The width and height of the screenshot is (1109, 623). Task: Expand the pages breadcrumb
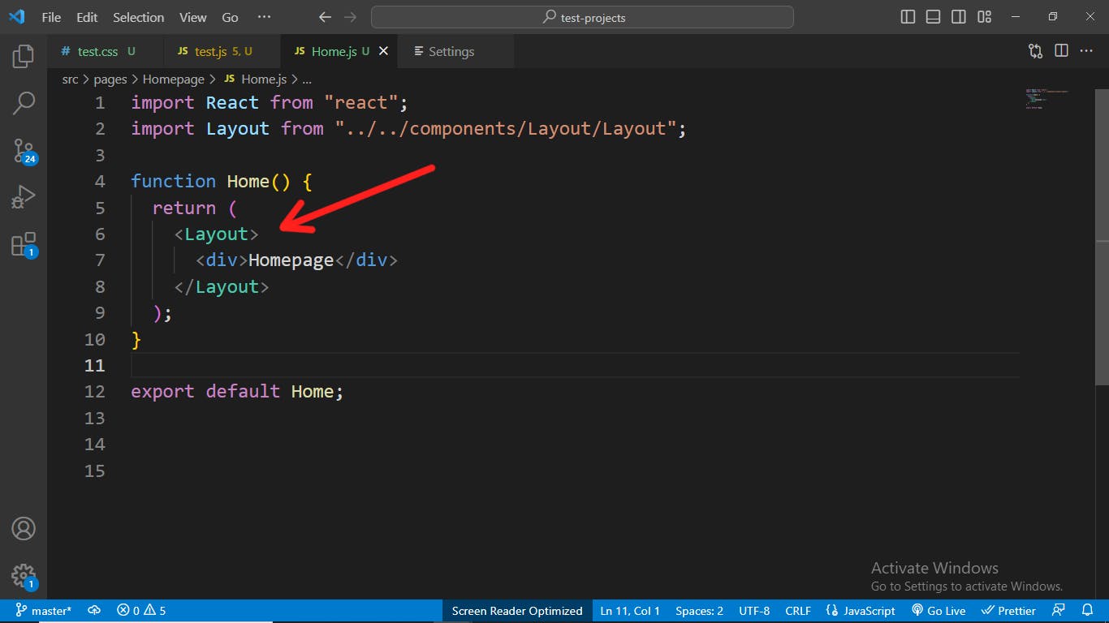click(x=110, y=79)
